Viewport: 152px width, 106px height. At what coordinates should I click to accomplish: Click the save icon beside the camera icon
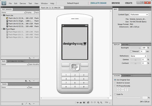pos(84,102)
